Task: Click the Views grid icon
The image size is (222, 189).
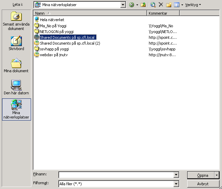Action: [x=177, y=5]
